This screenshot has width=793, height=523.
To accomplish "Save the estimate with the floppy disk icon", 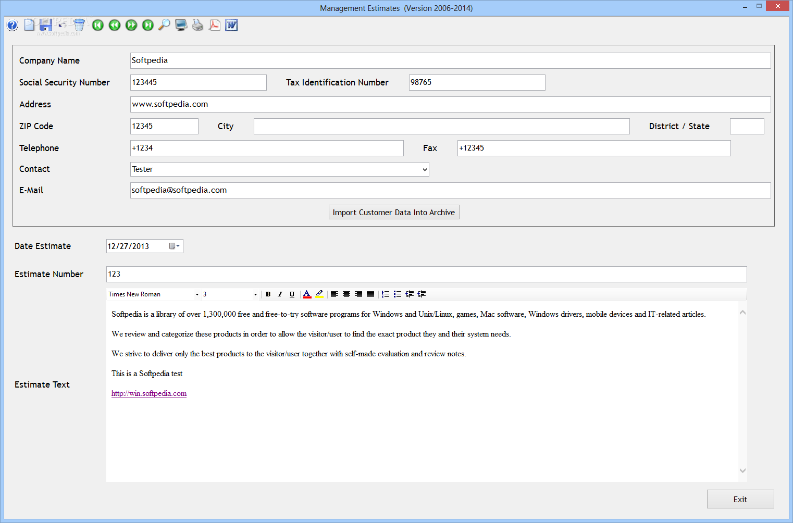I will click(x=45, y=25).
